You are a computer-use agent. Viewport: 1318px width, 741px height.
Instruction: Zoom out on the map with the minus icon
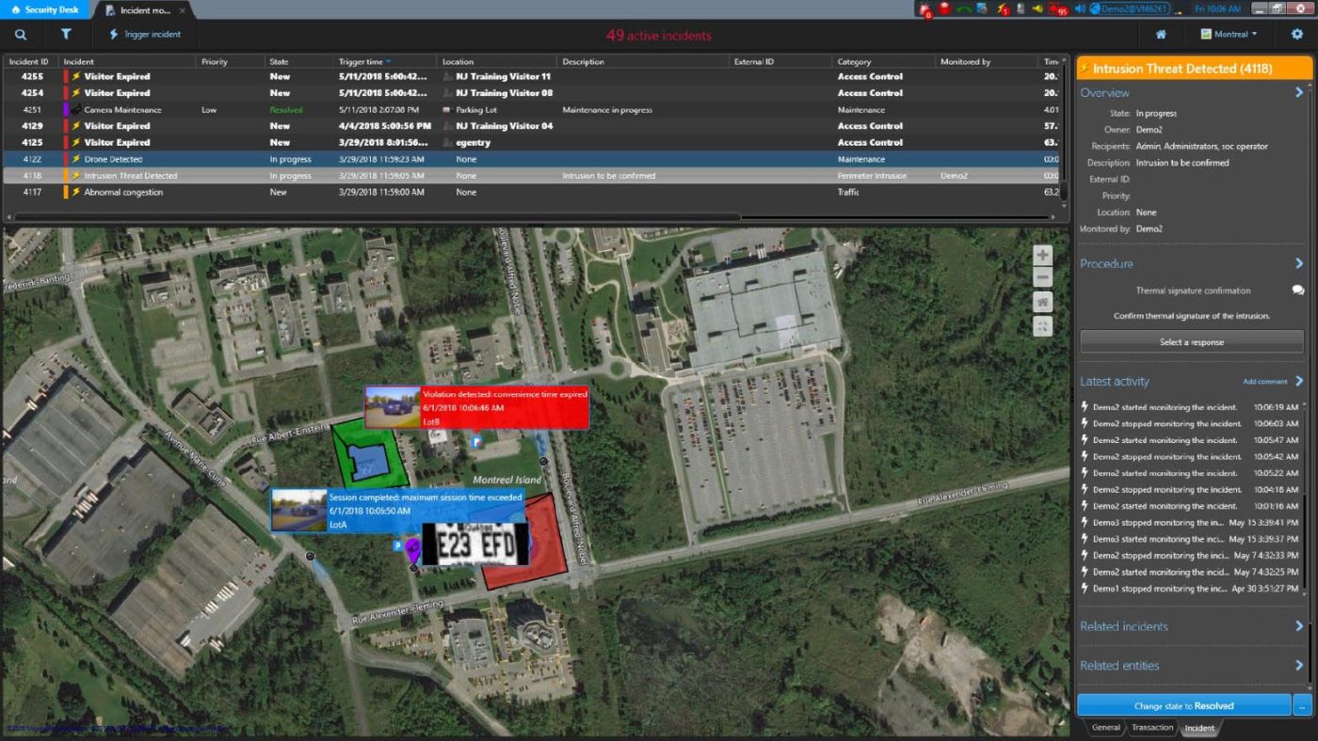coord(1042,278)
